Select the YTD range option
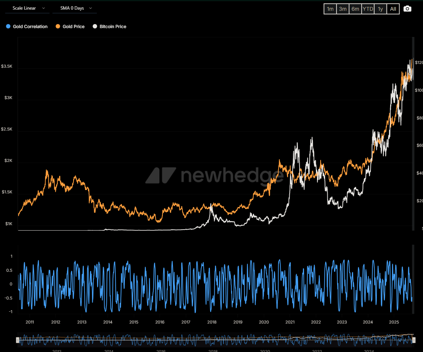The image size is (423, 352). point(368,9)
